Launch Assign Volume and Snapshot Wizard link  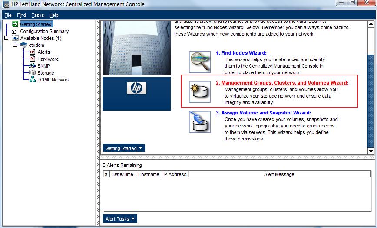tap(263, 113)
